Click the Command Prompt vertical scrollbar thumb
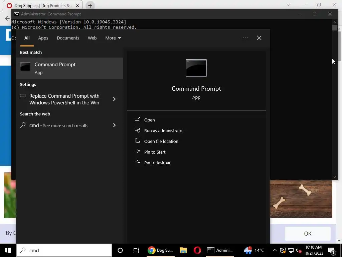 335,28
